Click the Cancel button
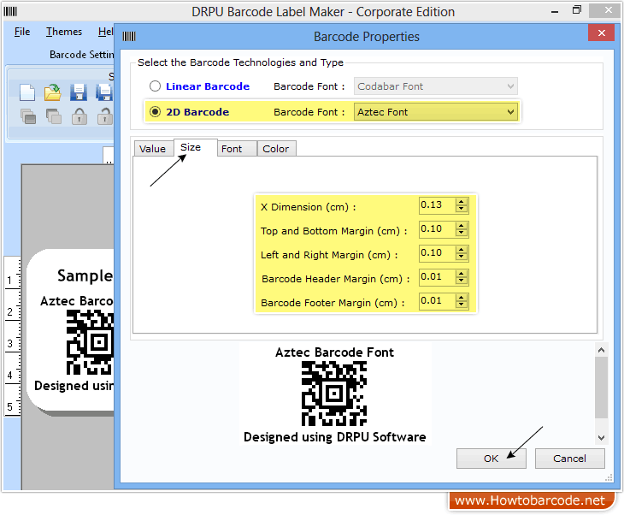The image size is (624, 515). [569, 459]
